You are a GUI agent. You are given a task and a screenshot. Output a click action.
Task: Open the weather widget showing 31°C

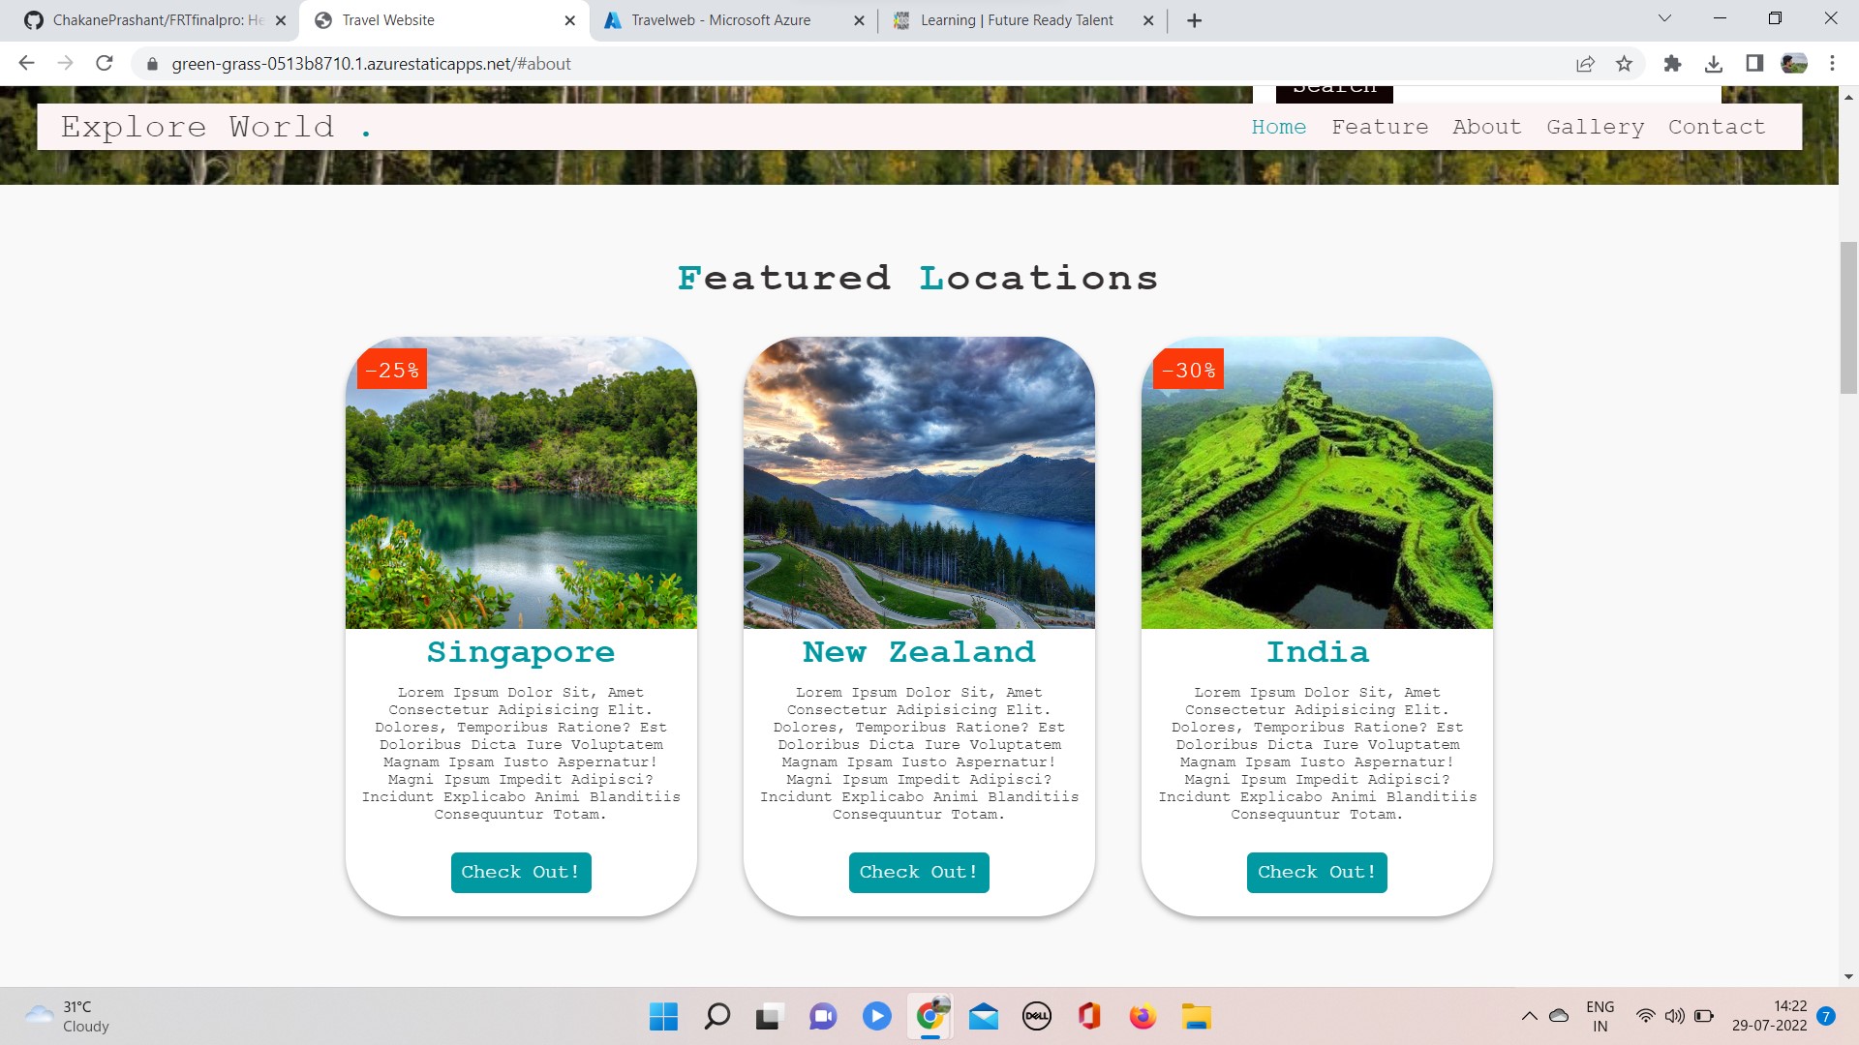68,1016
